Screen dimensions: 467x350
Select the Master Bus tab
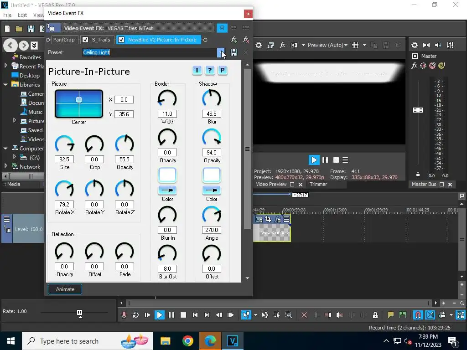424,184
